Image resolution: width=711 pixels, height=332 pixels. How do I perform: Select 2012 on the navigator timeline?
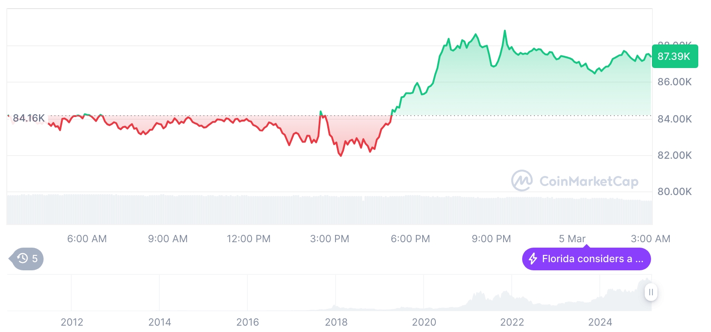pyautogui.click(x=72, y=322)
